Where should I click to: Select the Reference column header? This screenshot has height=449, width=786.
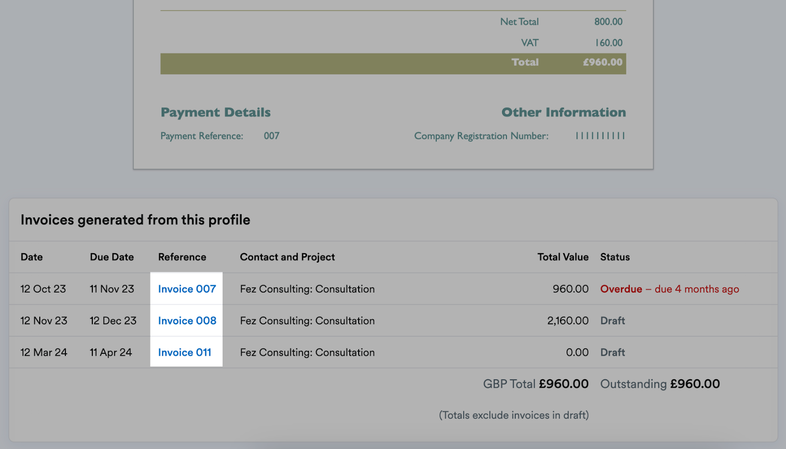tap(182, 257)
